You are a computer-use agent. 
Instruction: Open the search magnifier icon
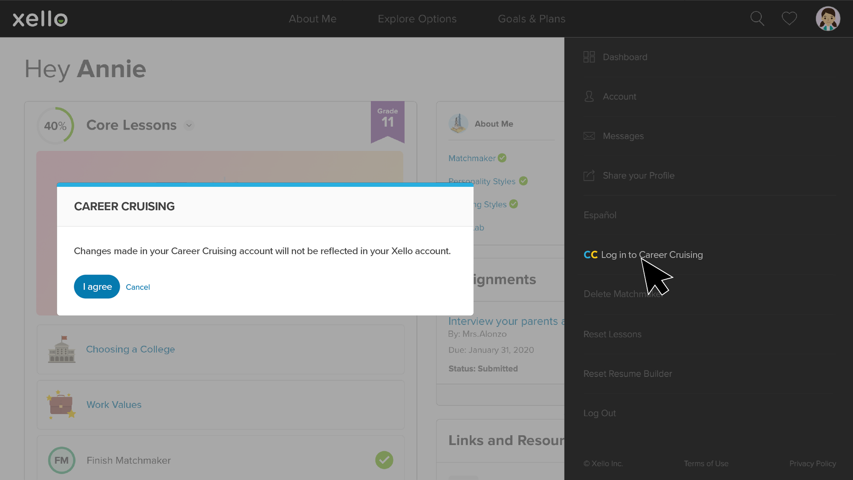point(757,19)
